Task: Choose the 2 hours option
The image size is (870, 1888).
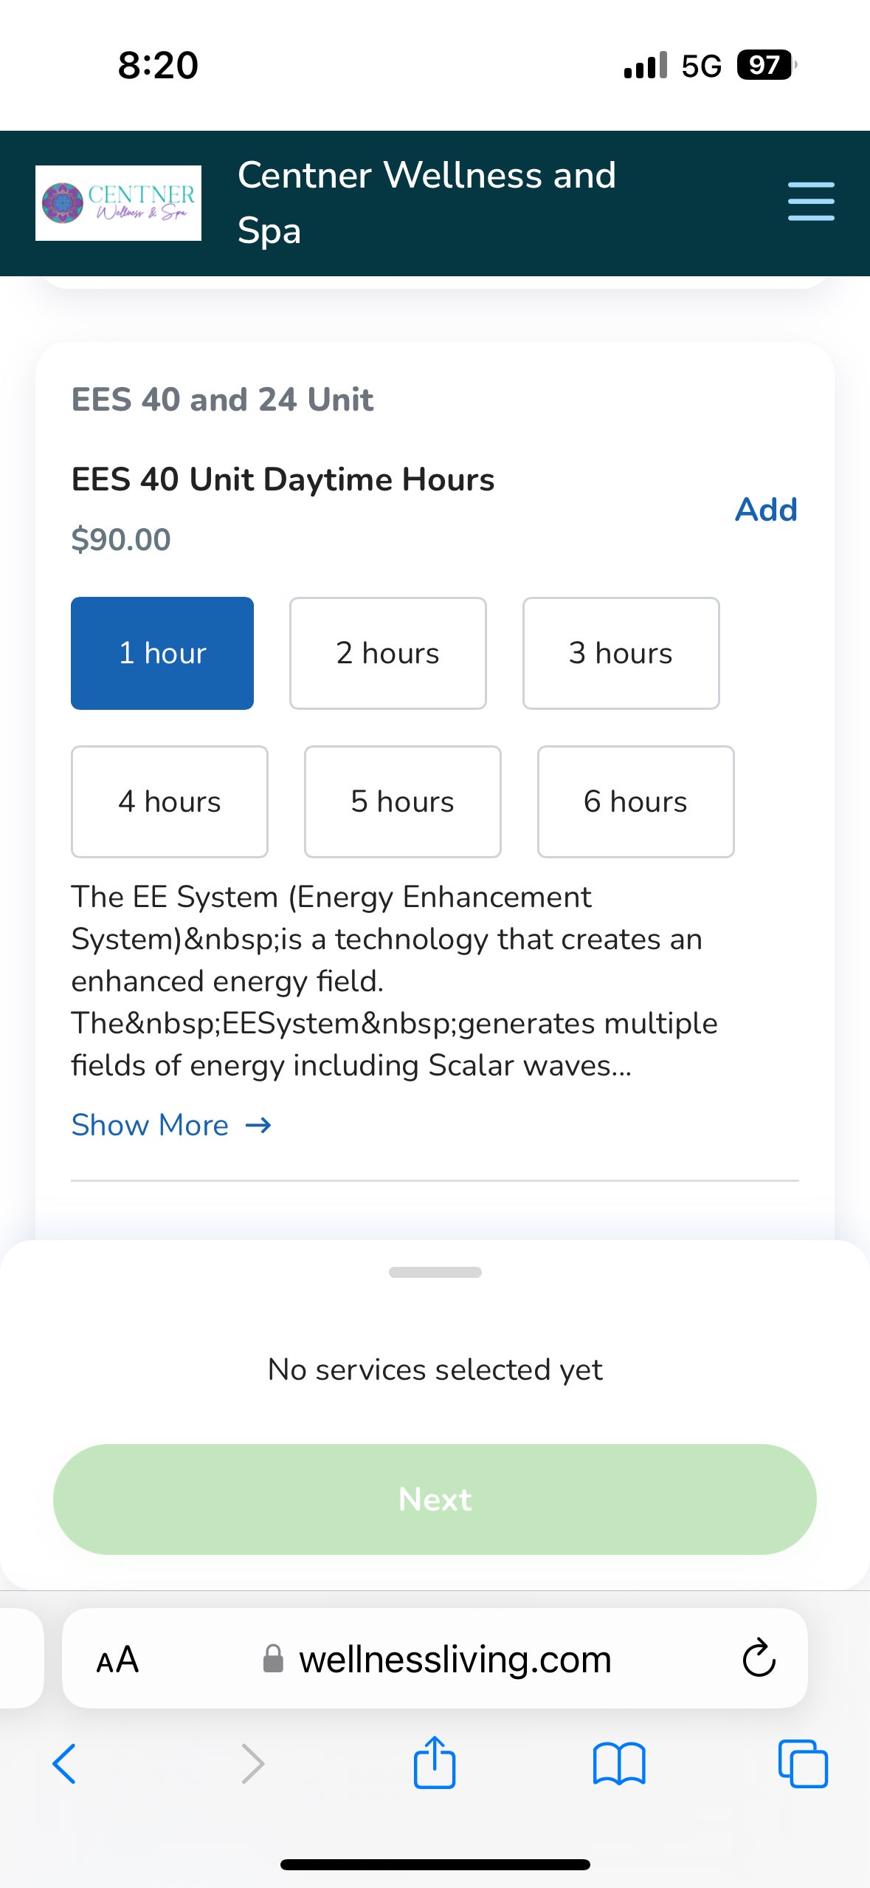Action: [387, 653]
